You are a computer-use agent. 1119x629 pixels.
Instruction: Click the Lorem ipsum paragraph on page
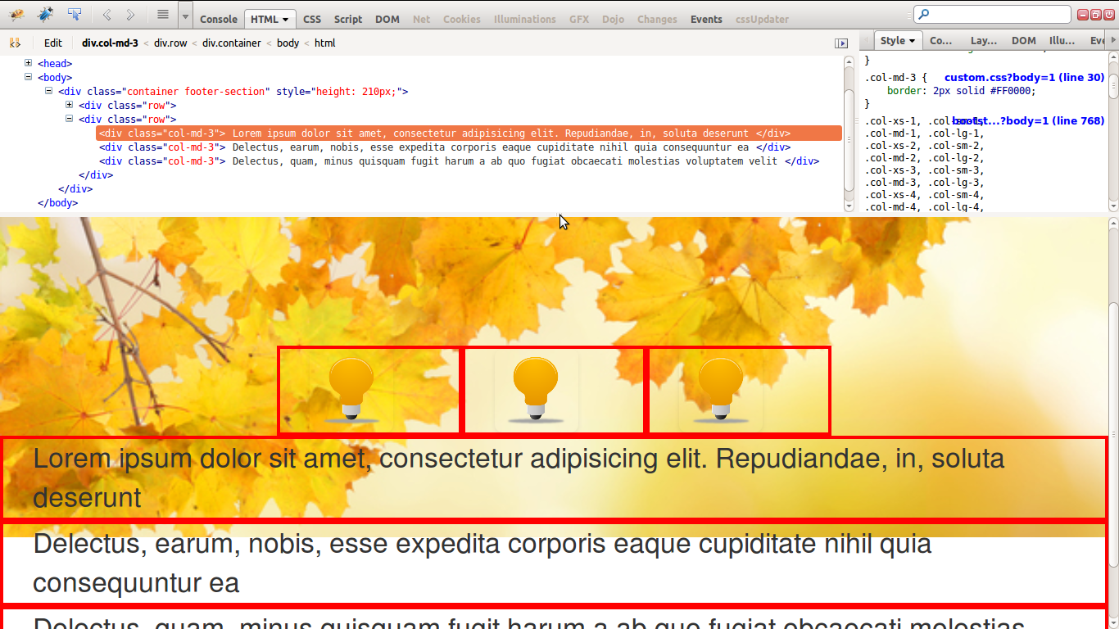[x=519, y=477]
